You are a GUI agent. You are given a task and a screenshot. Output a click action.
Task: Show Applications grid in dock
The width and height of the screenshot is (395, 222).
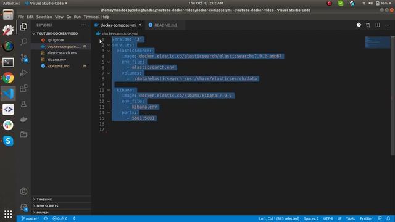[8, 214]
